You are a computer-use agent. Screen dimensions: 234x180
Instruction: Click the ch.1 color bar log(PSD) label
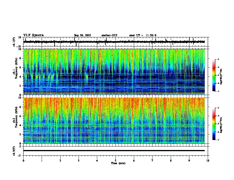(221, 77)
